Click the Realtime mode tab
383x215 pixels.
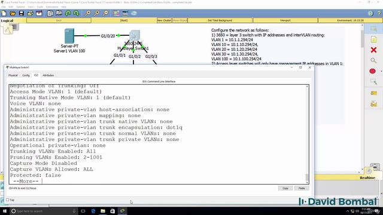click(x=367, y=178)
